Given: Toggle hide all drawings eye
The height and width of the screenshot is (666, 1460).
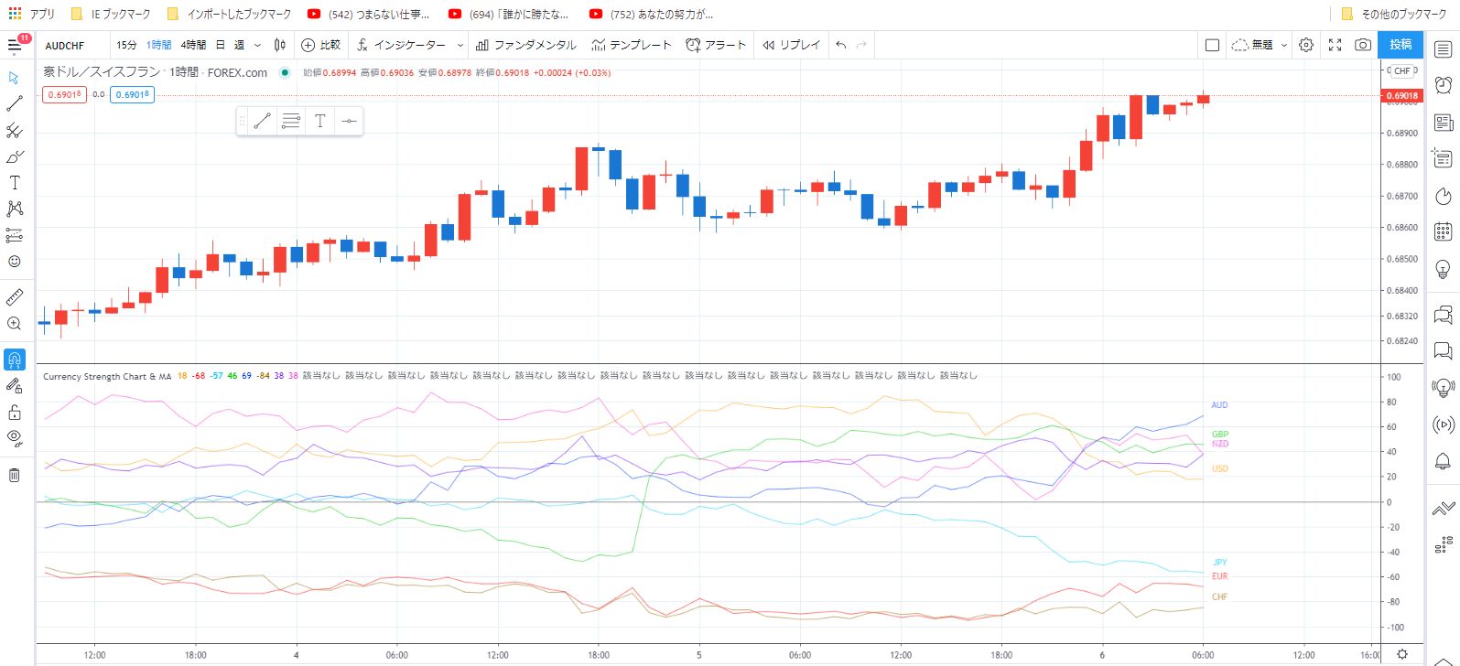Looking at the screenshot, I should tap(15, 438).
